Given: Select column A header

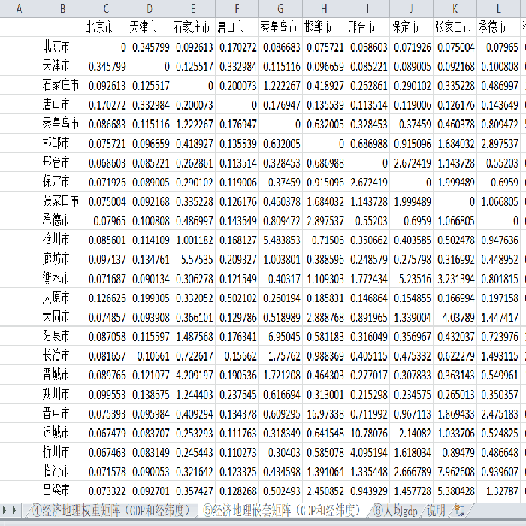Looking at the screenshot, I should pyautogui.click(x=19, y=8).
